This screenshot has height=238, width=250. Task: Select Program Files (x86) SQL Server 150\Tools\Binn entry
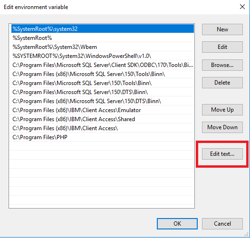[103, 74]
